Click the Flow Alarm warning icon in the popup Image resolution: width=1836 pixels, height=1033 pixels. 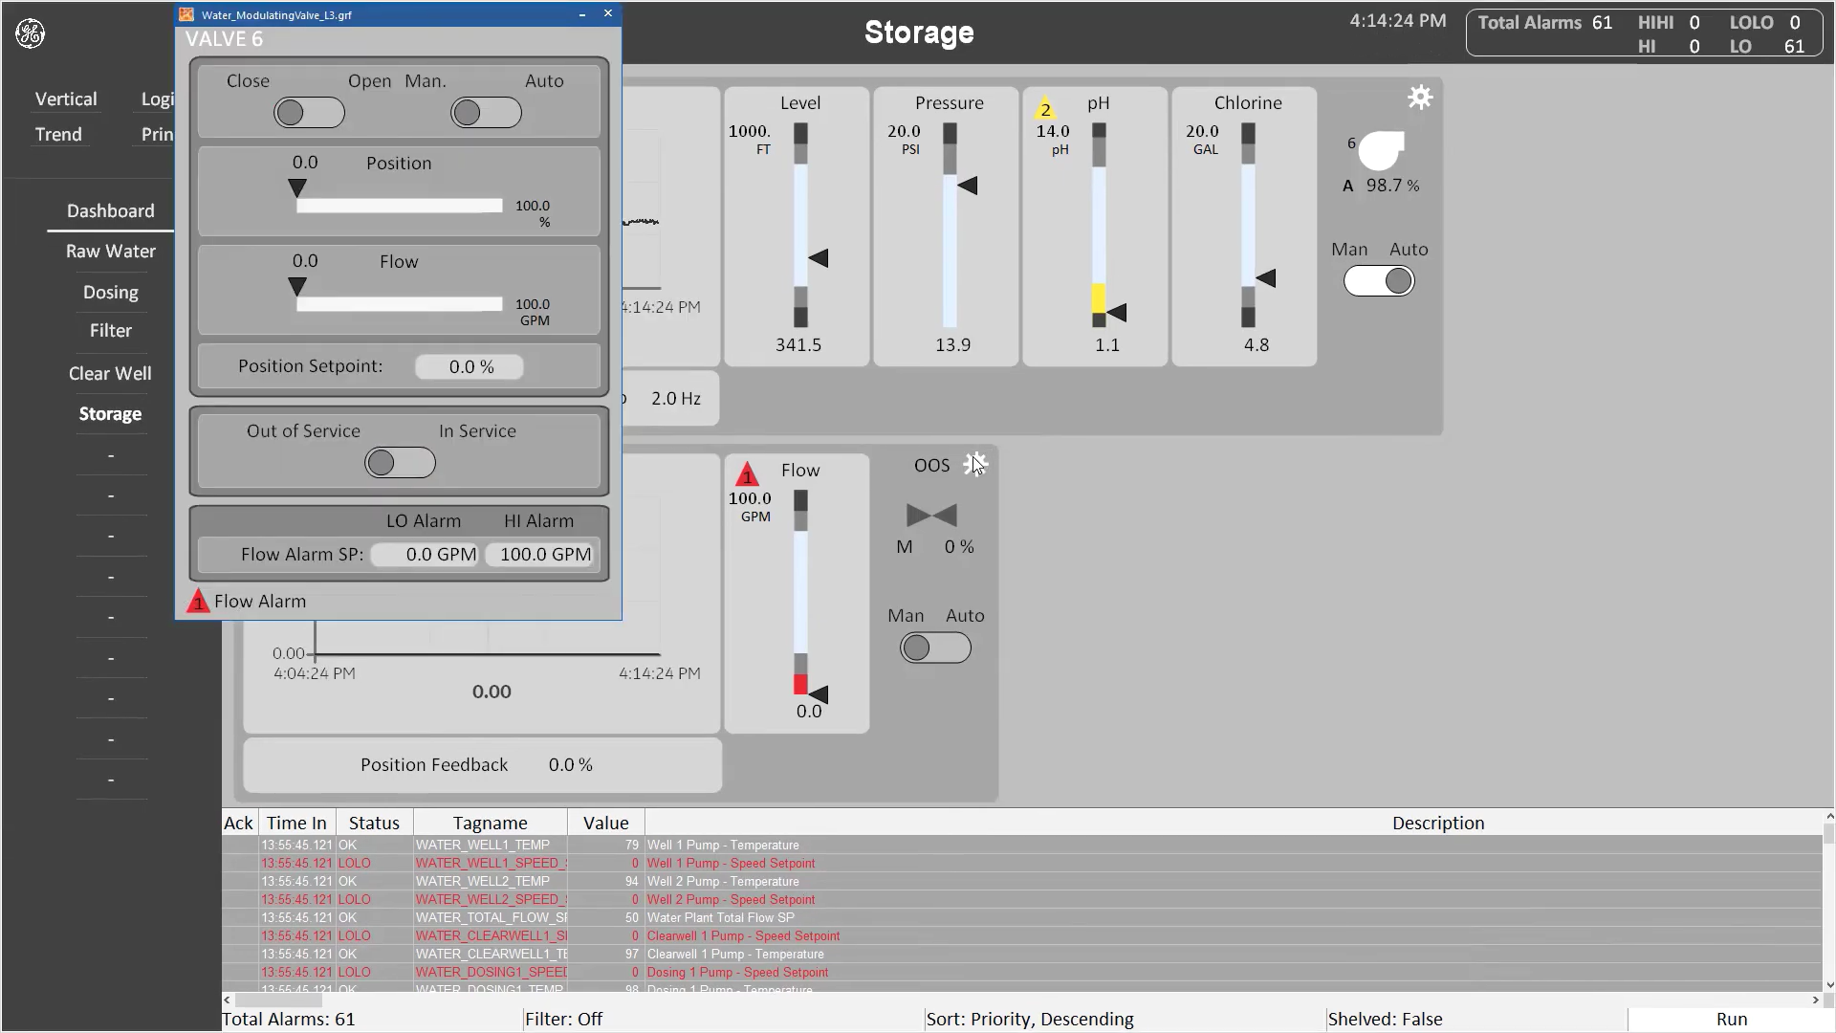pyautogui.click(x=198, y=602)
